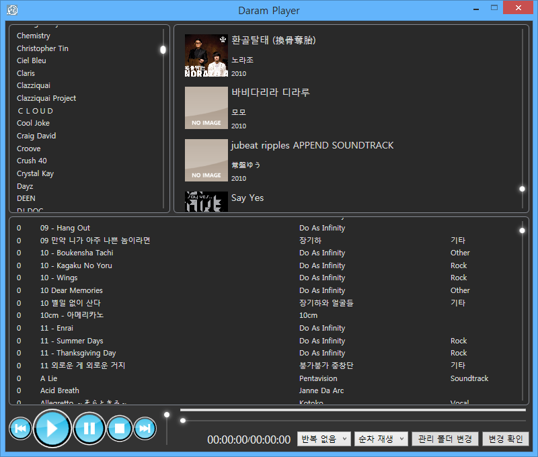Choose Clazziquai Project from artist list
538x457 pixels.
(46, 98)
